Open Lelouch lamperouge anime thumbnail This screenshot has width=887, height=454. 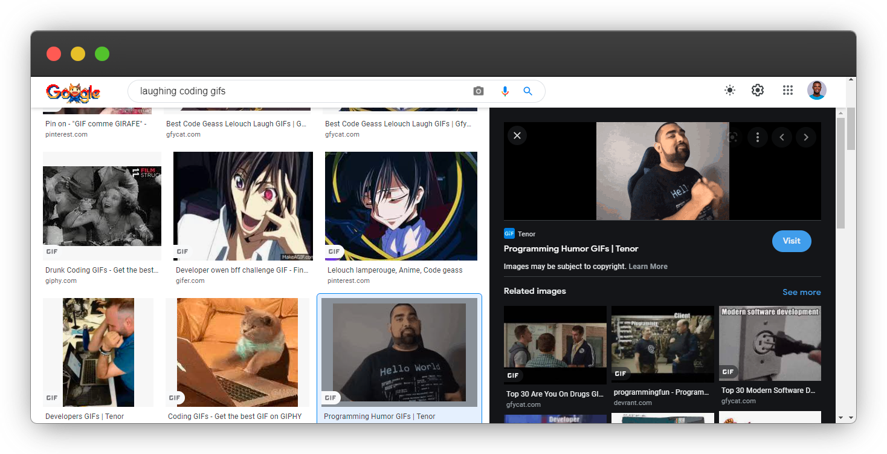tap(401, 206)
